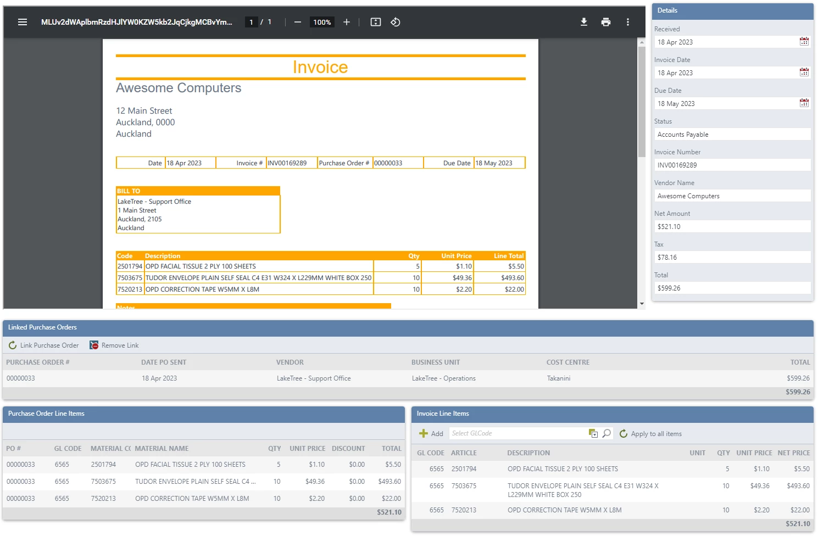The image size is (818, 536).
Task: Select PO line material code 7503675
Action: 103,482
